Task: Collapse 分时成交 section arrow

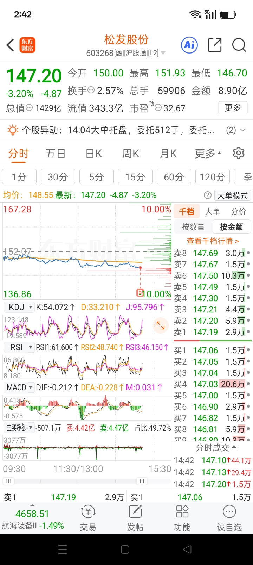Action: click(x=234, y=447)
